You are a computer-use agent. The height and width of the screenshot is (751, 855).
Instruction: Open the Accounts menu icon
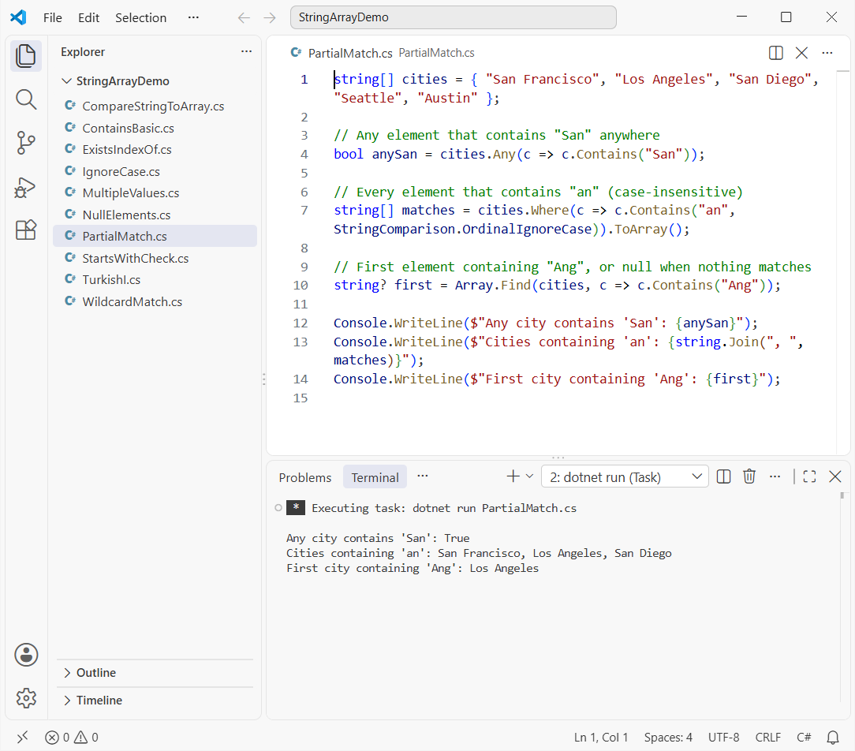click(26, 655)
